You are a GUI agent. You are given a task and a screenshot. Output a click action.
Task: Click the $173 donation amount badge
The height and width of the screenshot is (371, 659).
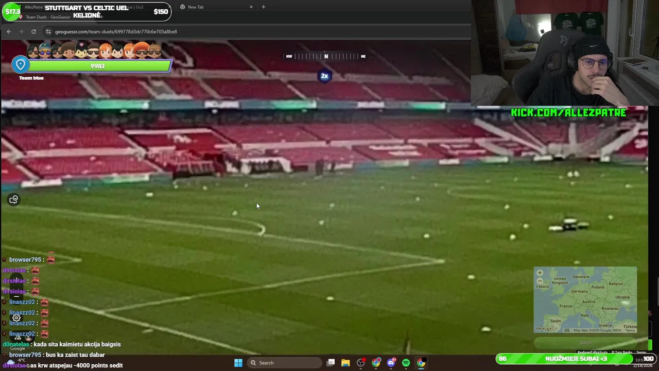tap(13, 11)
